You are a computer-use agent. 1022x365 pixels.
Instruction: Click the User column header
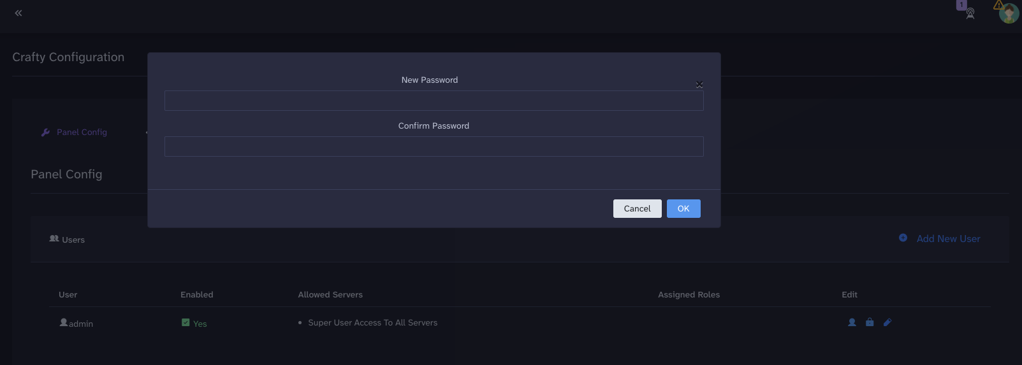68,294
